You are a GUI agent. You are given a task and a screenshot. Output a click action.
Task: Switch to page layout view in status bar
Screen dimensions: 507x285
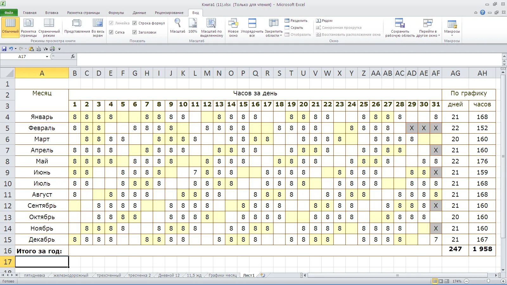(x=441, y=281)
